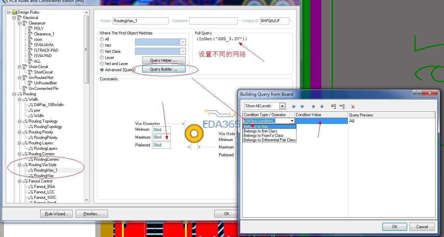This screenshot has width=444, height=237.
Task: Click the icon beside ISVIA-IAVIA rule
Action: pos(30,45)
